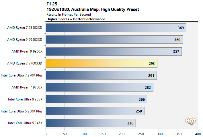Click the 400 axis tick label
Viewport: 203px width, 137px height.
pyautogui.click(x=198, y=134)
